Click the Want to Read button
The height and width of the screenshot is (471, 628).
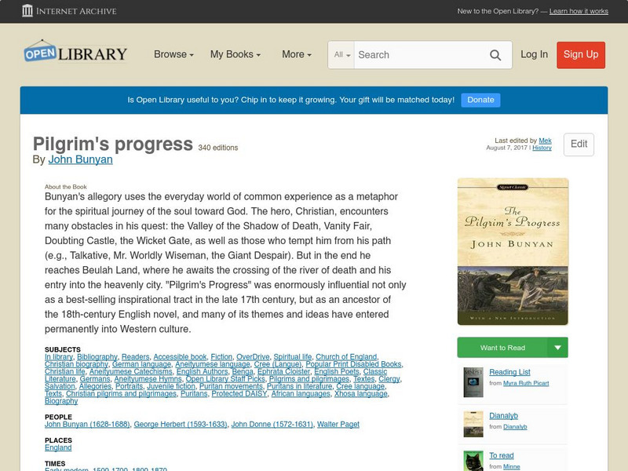click(x=502, y=348)
